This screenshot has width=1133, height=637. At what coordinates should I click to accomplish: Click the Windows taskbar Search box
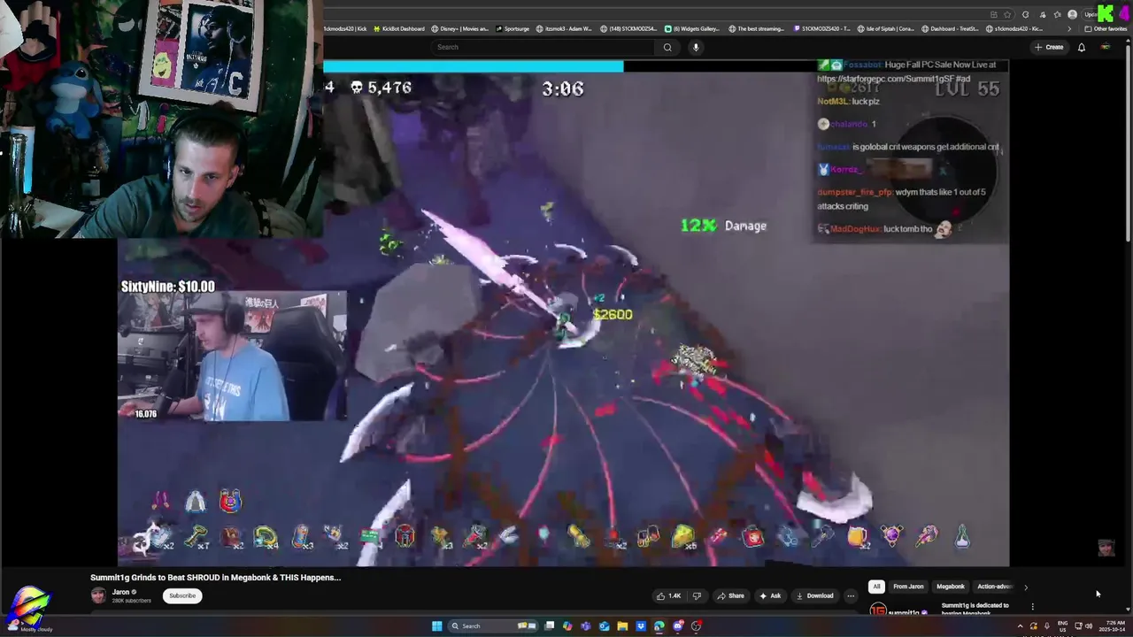[493, 626]
